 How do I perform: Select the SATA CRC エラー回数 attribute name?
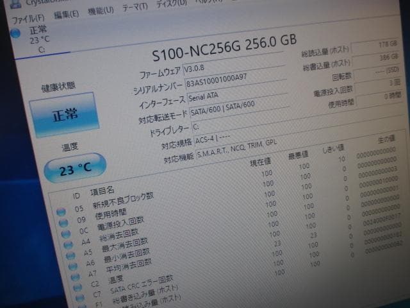coord(142,284)
